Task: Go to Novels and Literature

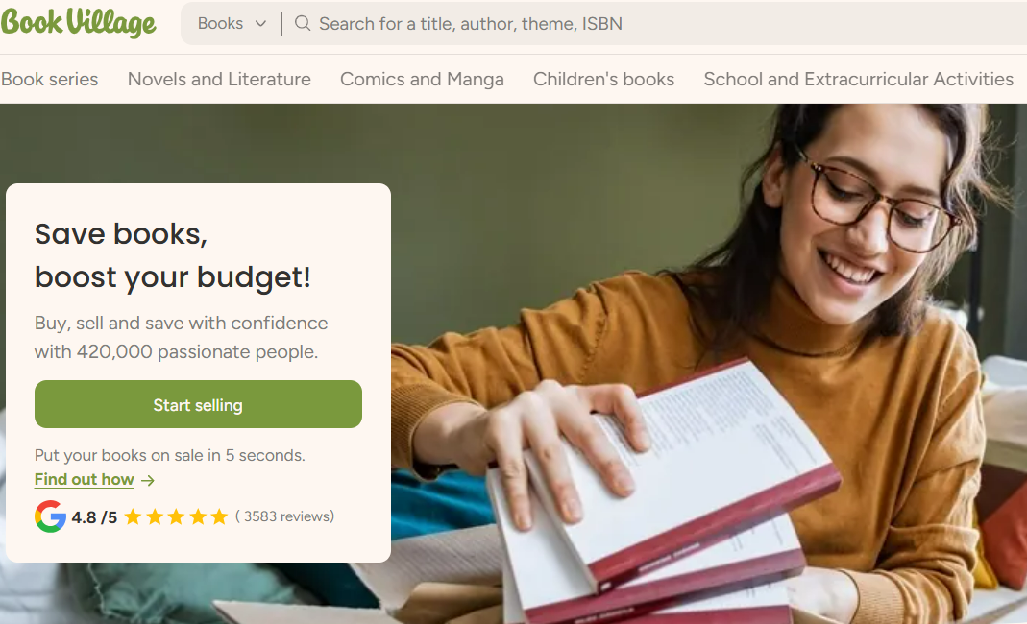Action: pos(219,80)
